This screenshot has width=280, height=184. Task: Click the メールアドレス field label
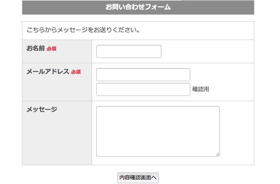pyautogui.click(x=48, y=71)
